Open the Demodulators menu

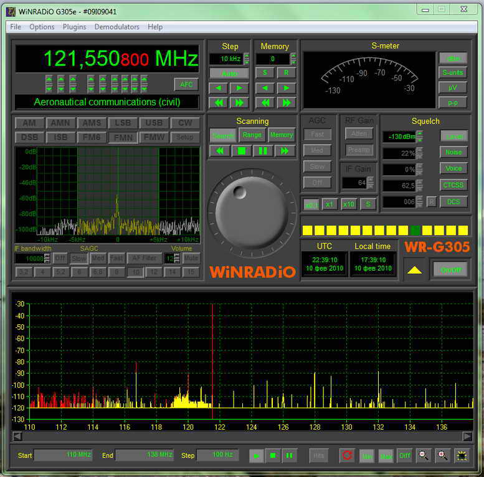pyautogui.click(x=116, y=27)
